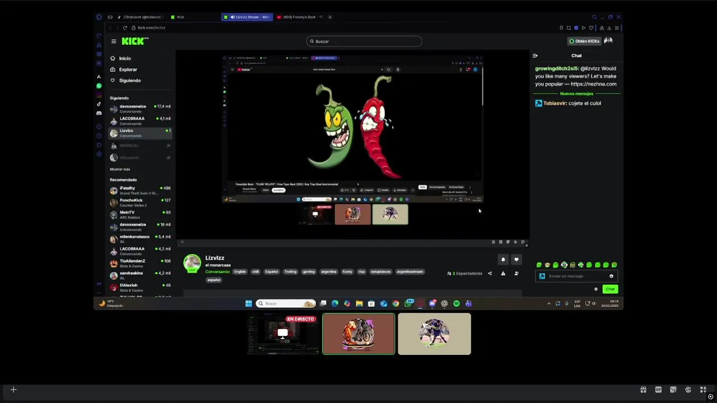Focus the Kick Buscar search field
Viewport: 717px width, 403px height.
[x=364, y=41]
